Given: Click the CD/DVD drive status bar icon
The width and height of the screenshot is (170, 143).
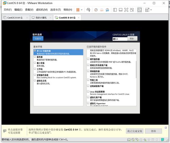Looking at the screenshot, I should point(133,140).
